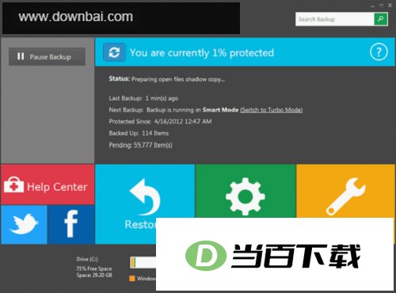
Task: Click the drive space usage bar
Action: pyautogui.click(x=143, y=263)
